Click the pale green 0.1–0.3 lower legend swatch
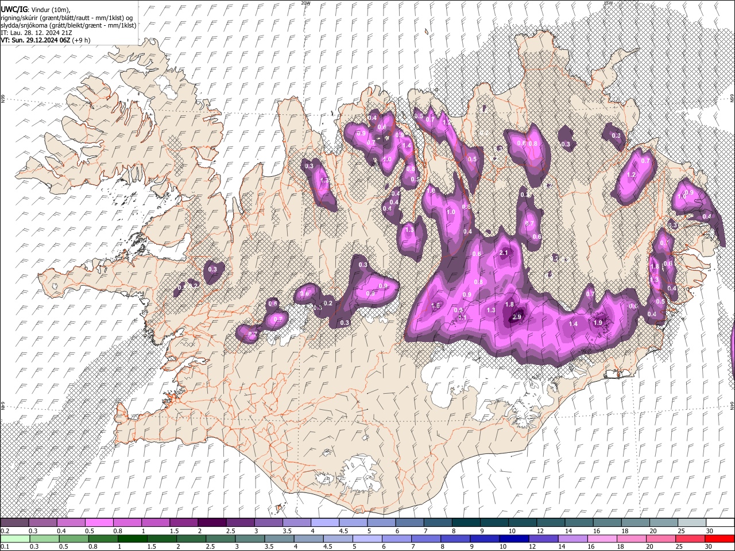The image size is (735, 551). click(x=15, y=538)
